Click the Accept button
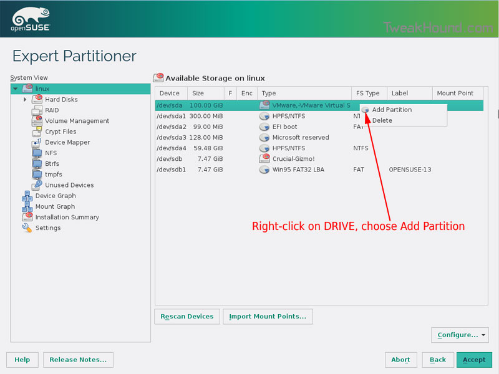Viewport: 499px width, 374px height. 474,360
